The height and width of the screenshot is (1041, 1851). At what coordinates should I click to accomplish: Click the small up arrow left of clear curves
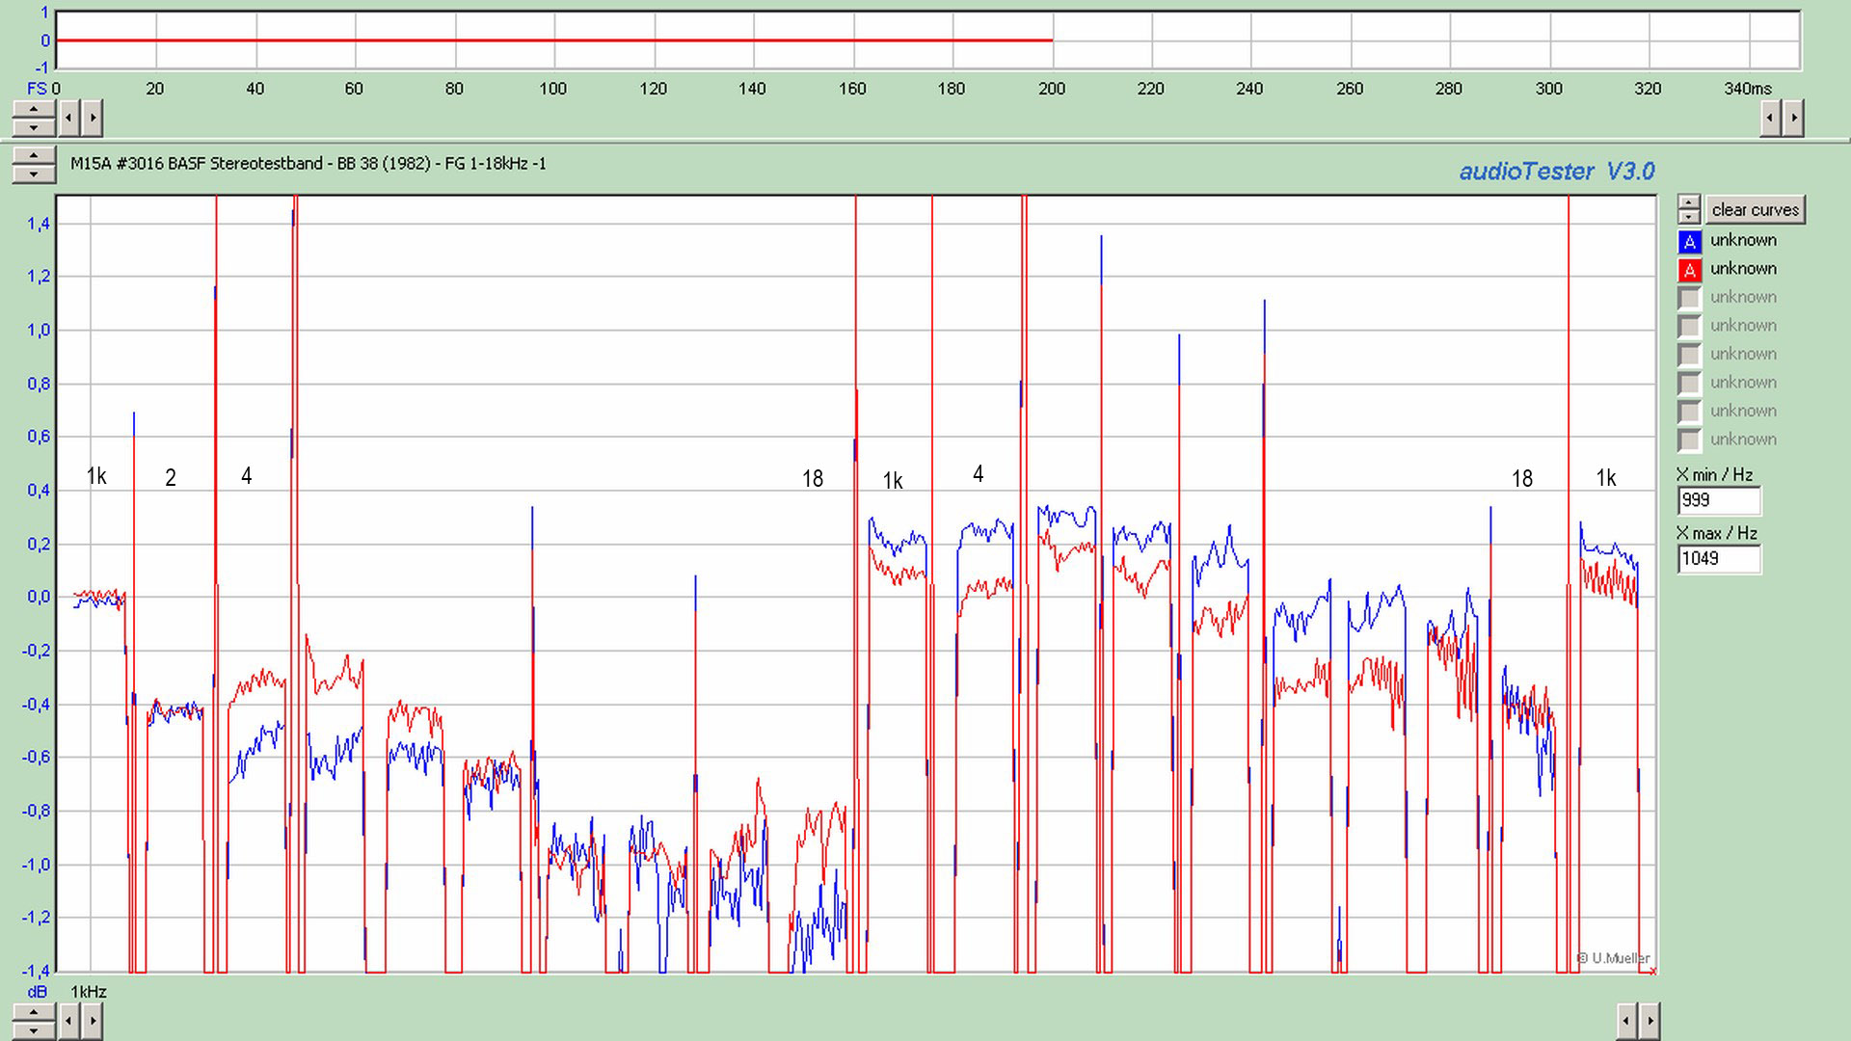click(1689, 202)
